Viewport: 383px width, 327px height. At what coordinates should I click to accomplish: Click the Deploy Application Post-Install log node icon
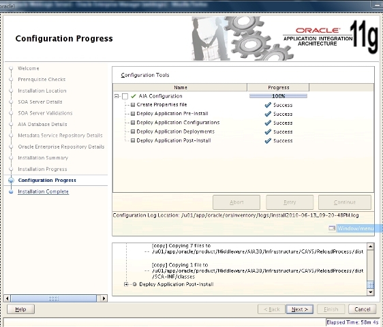pos(134,284)
